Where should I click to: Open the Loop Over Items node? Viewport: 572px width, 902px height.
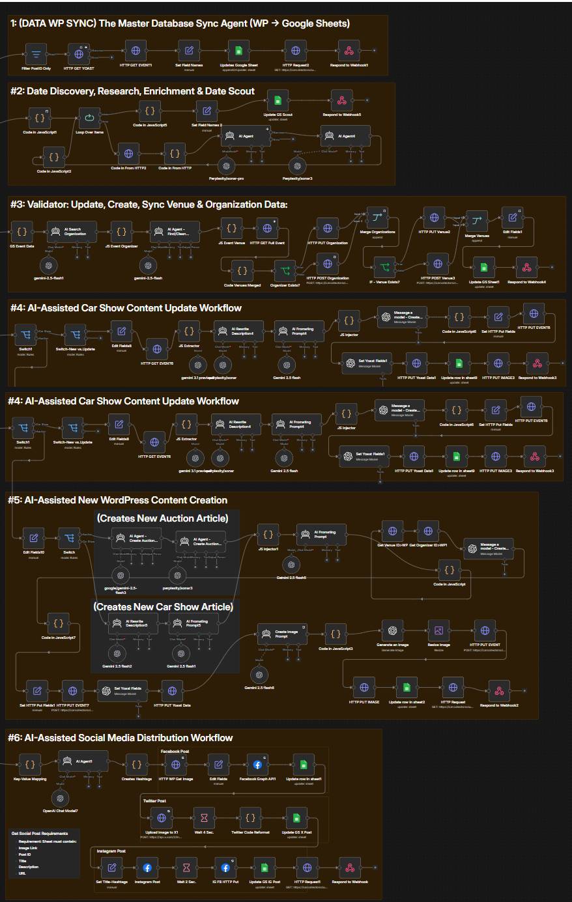tap(89, 118)
